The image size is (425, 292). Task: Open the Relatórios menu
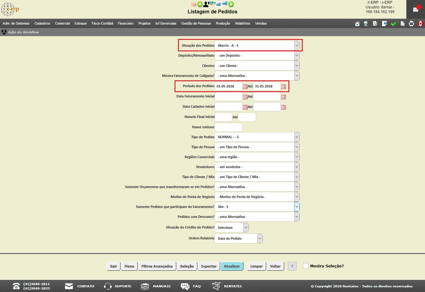(243, 23)
